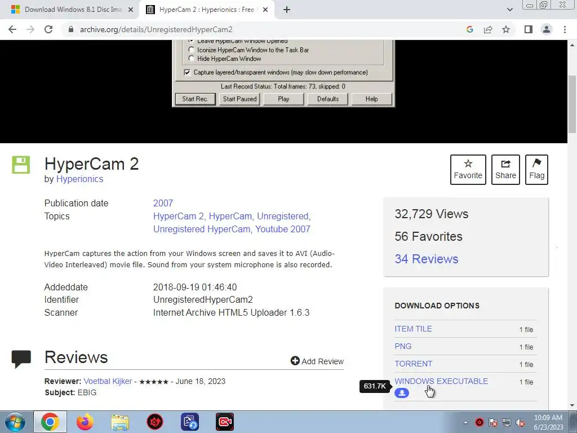Download the TORRENT file

click(413, 364)
